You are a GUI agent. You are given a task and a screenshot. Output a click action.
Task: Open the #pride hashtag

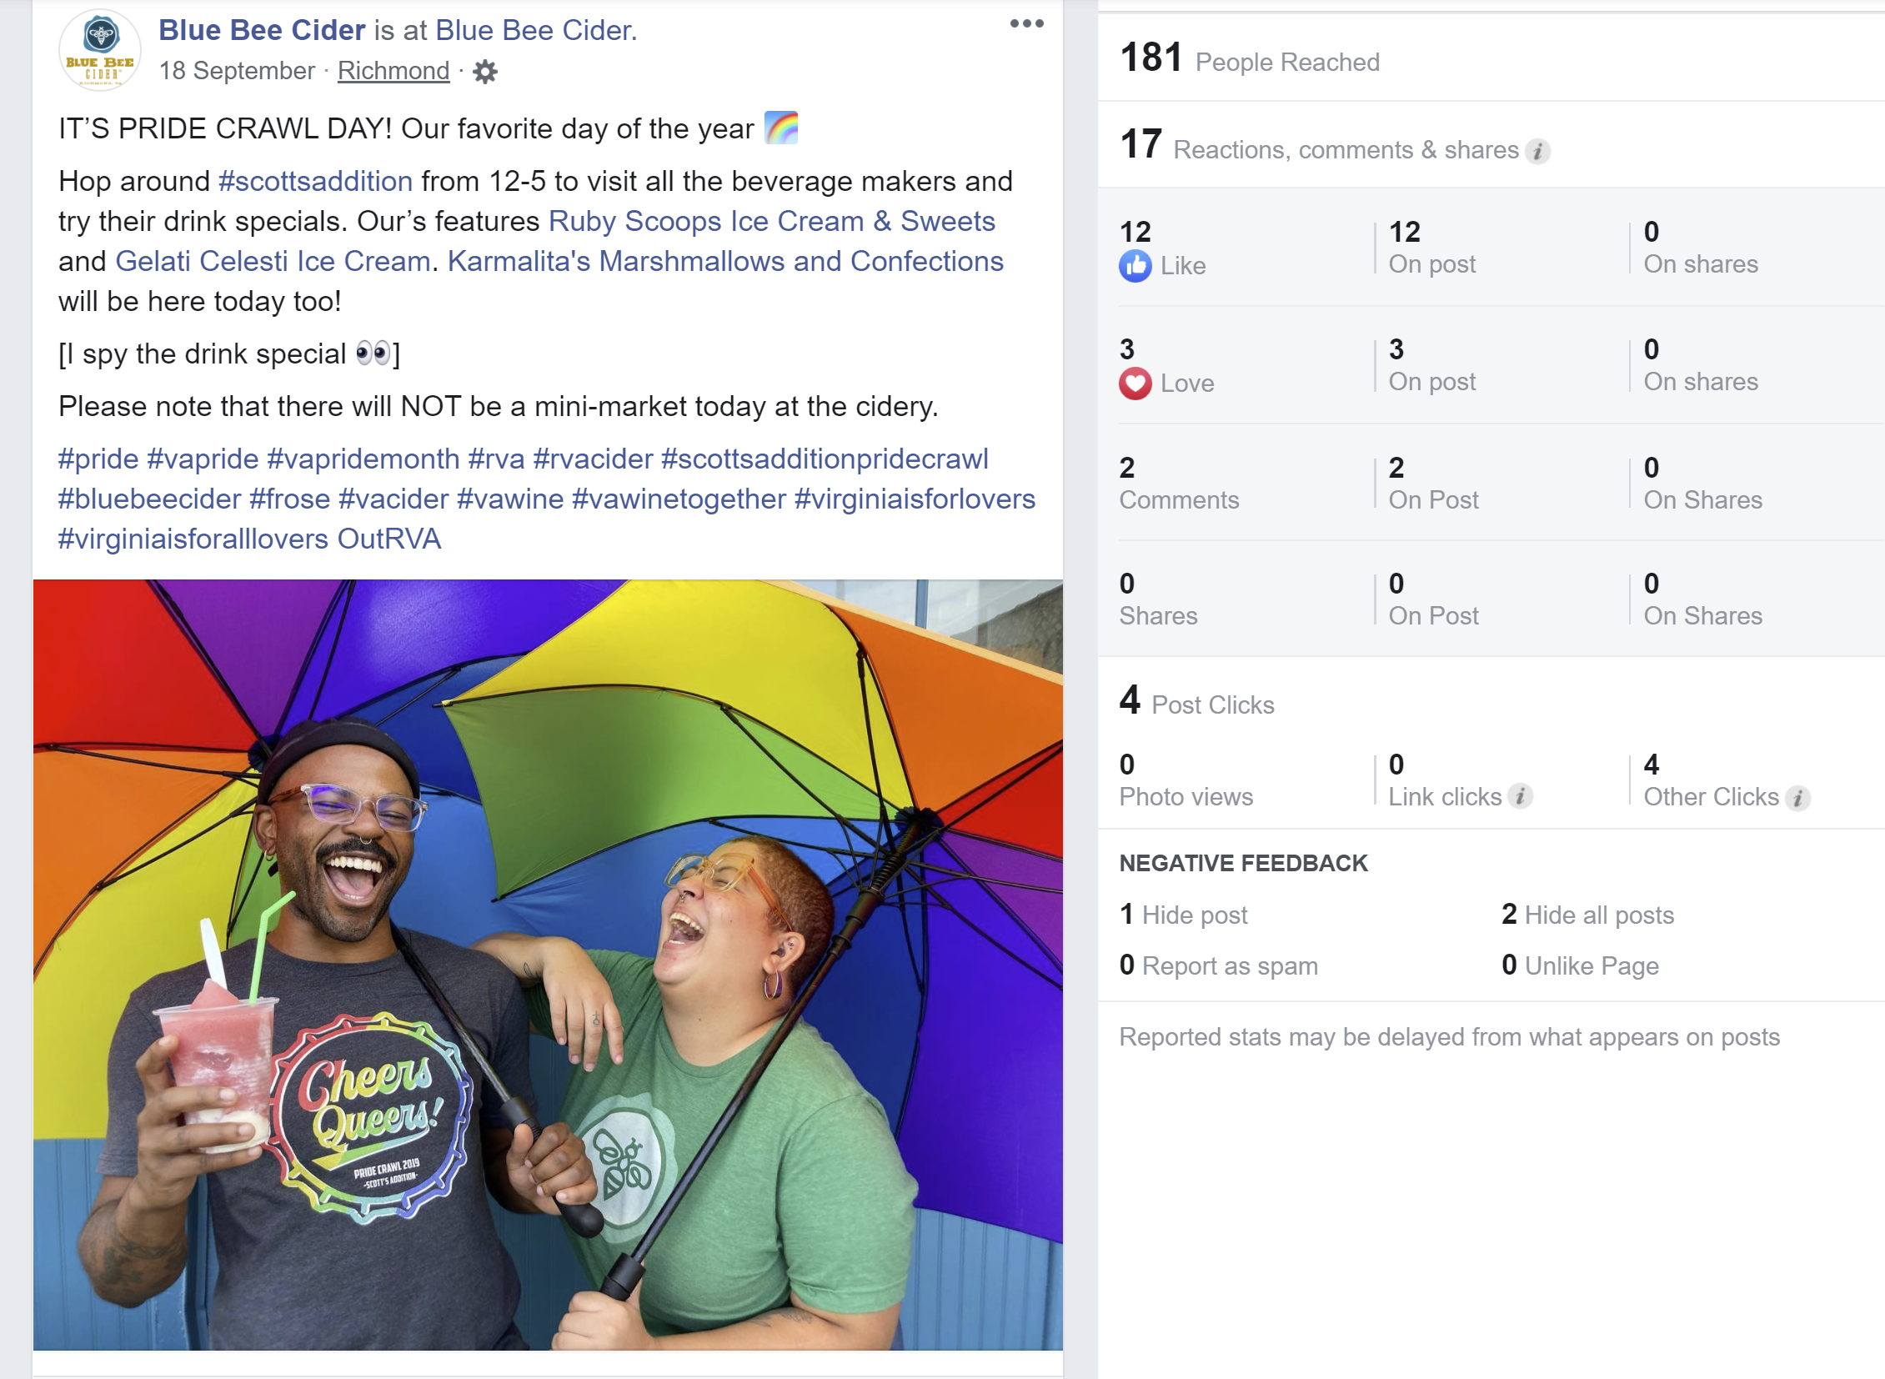98,459
